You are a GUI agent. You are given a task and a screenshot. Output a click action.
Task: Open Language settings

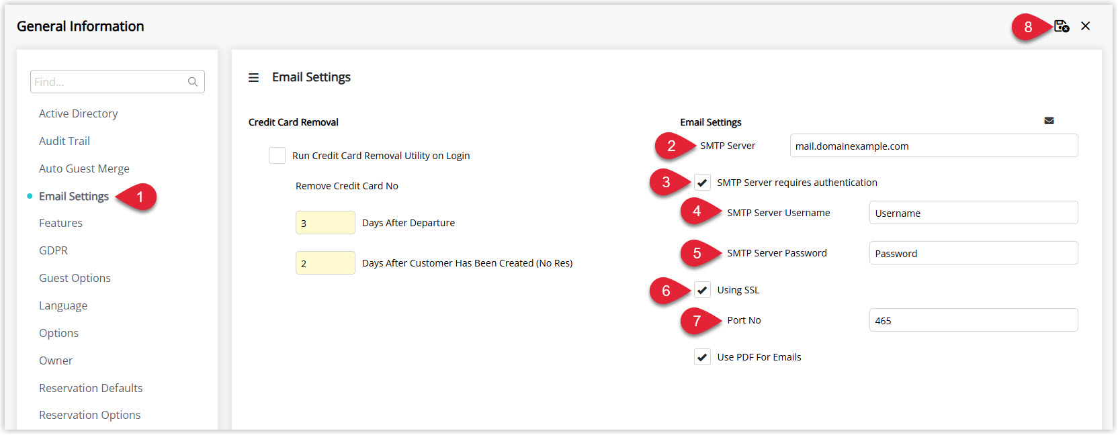[x=63, y=305]
